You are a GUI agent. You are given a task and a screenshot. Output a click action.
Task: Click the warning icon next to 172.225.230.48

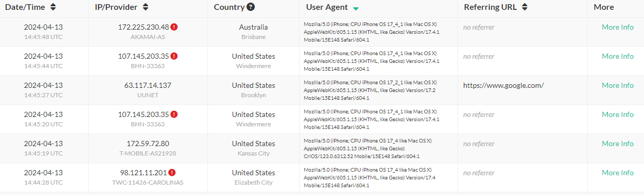[174, 27]
